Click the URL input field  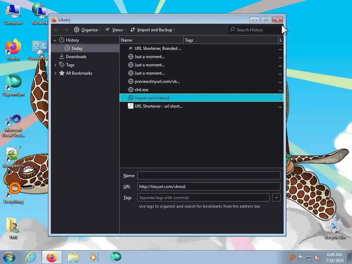point(209,187)
